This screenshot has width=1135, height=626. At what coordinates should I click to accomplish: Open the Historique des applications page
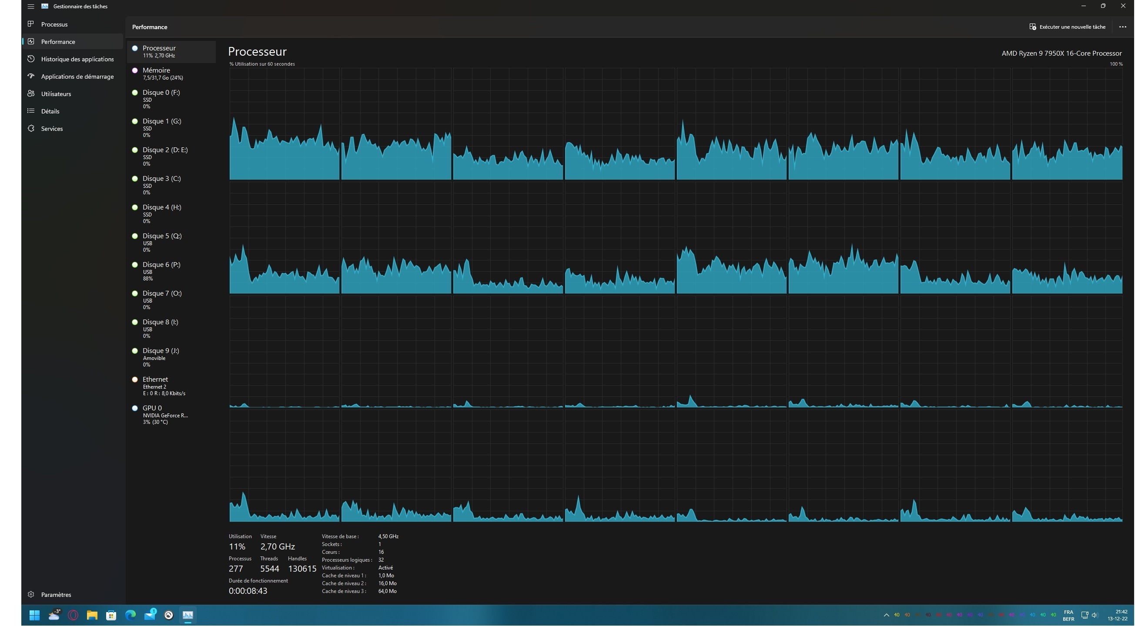tap(77, 59)
